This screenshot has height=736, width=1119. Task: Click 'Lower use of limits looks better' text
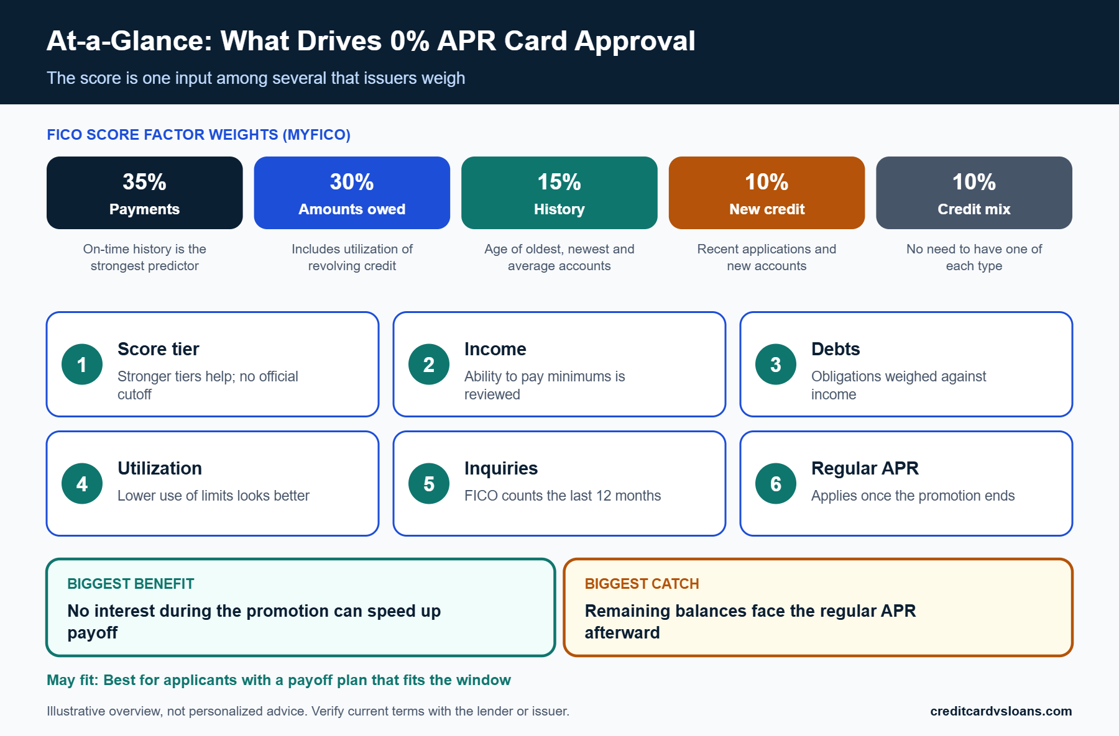(213, 496)
